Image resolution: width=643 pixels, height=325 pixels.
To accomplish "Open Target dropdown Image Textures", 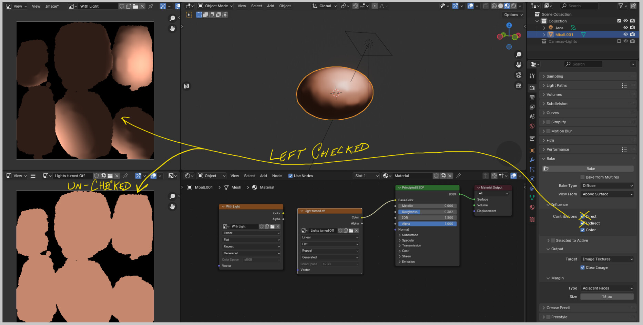I will pyautogui.click(x=607, y=259).
